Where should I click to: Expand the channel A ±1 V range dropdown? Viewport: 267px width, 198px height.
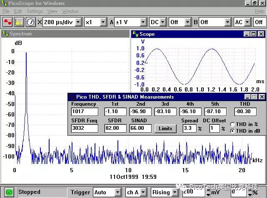pyautogui.click(x=143, y=22)
